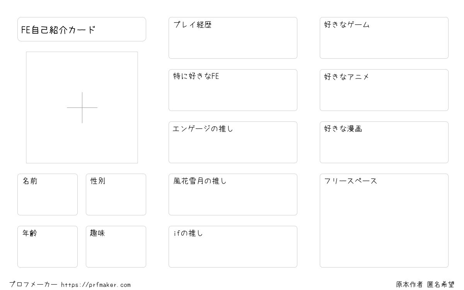Select the 好きな漫画 box
This screenshot has height=290, width=464.
click(x=384, y=142)
